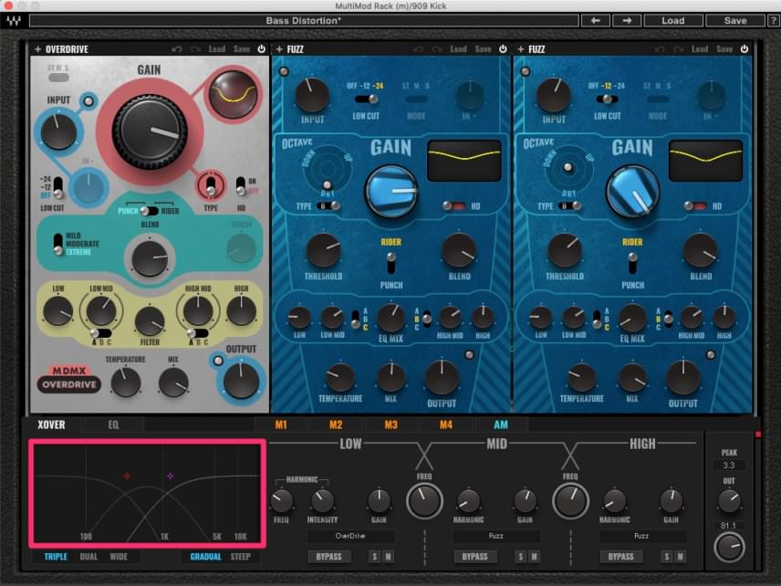The image size is (781, 586).
Task: Click the OUT master knob
Action: [x=729, y=501]
